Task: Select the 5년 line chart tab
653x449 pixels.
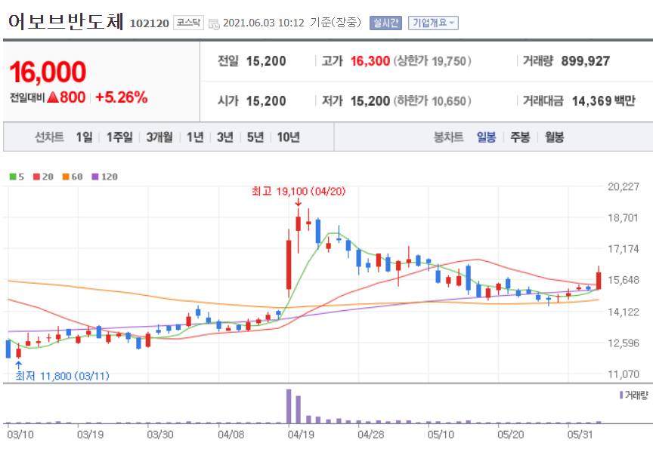Action: 255,137
